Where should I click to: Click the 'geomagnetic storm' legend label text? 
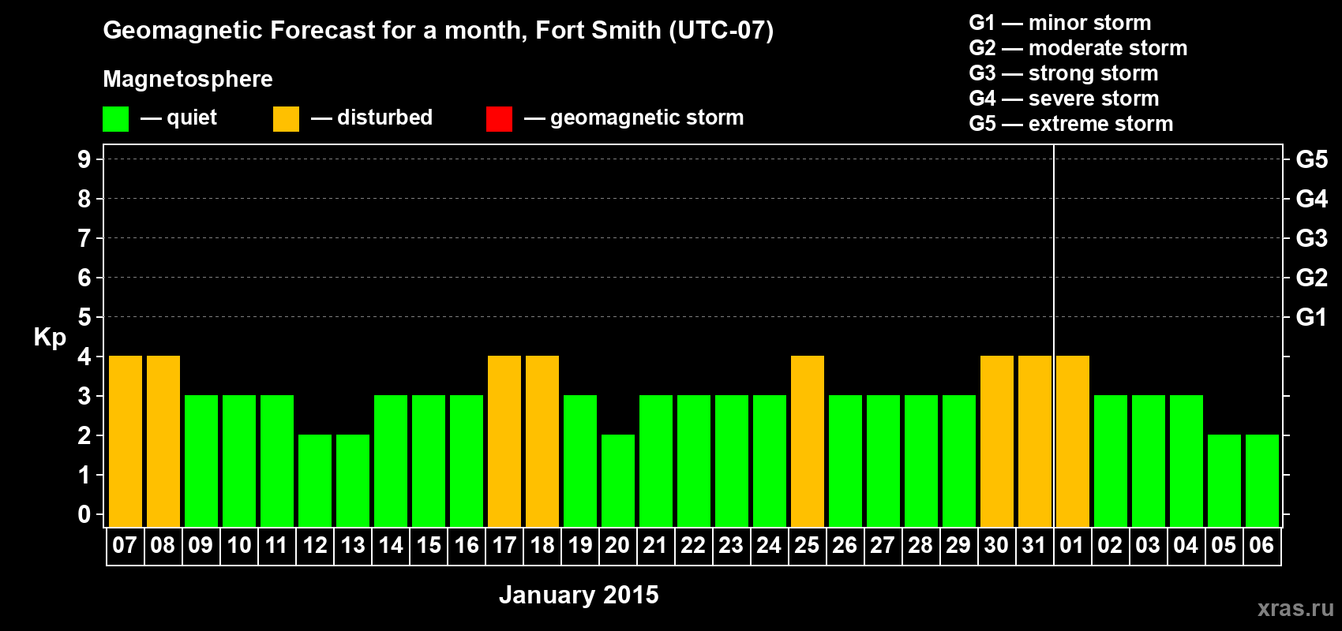click(x=647, y=118)
